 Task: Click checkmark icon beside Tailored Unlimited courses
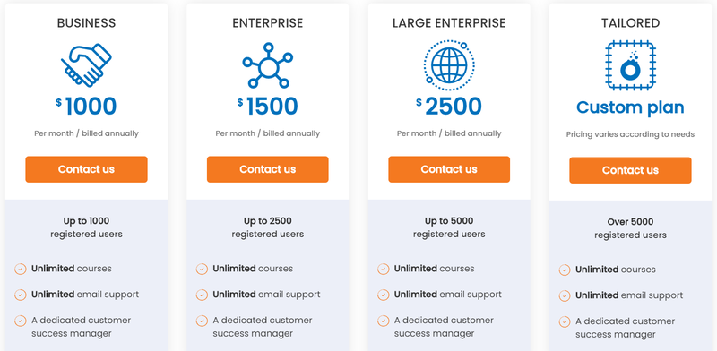click(565, 270)
